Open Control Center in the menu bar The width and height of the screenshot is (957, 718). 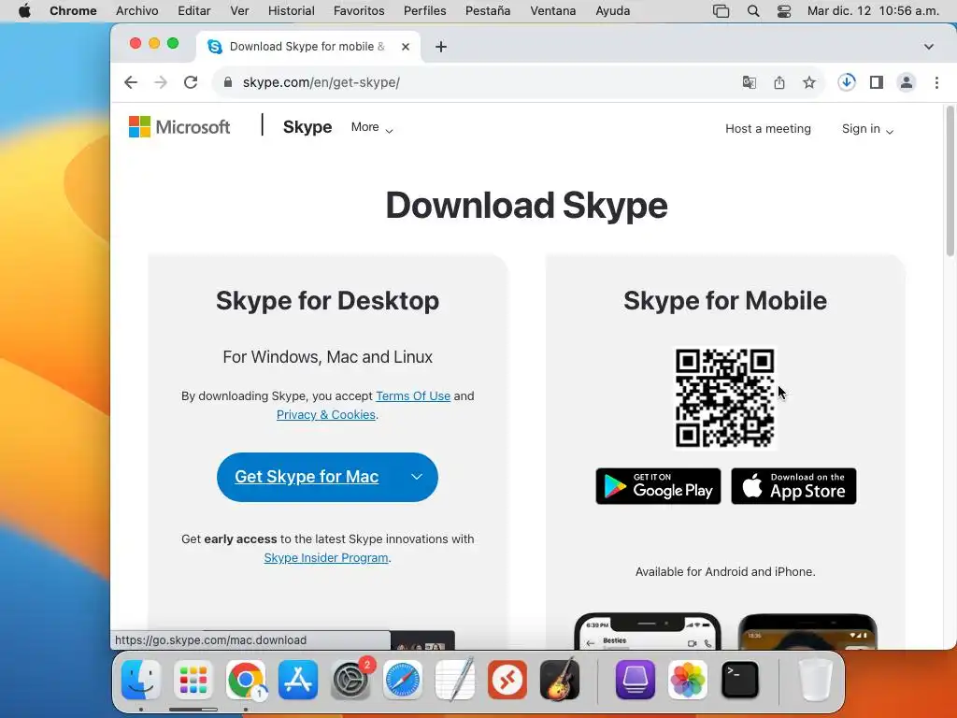click(784, 11)
